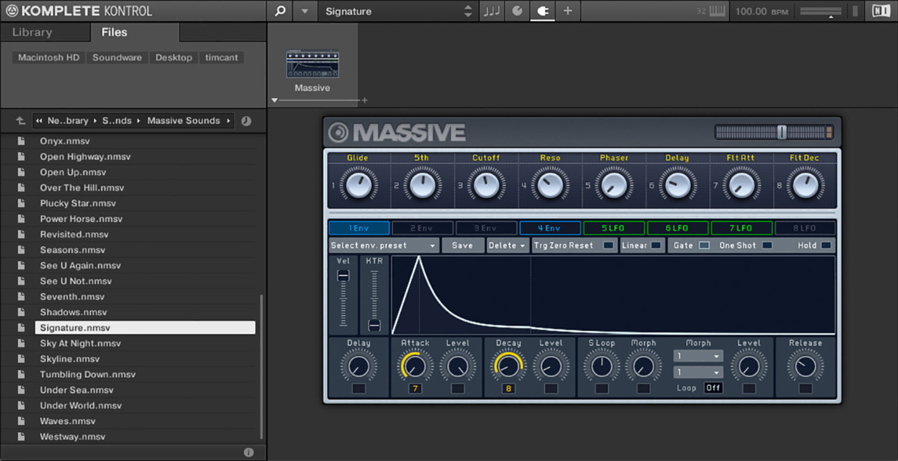This screenshot has height=461, width=898.
Task: Switch to the Library tab
Action: (31, 32)
